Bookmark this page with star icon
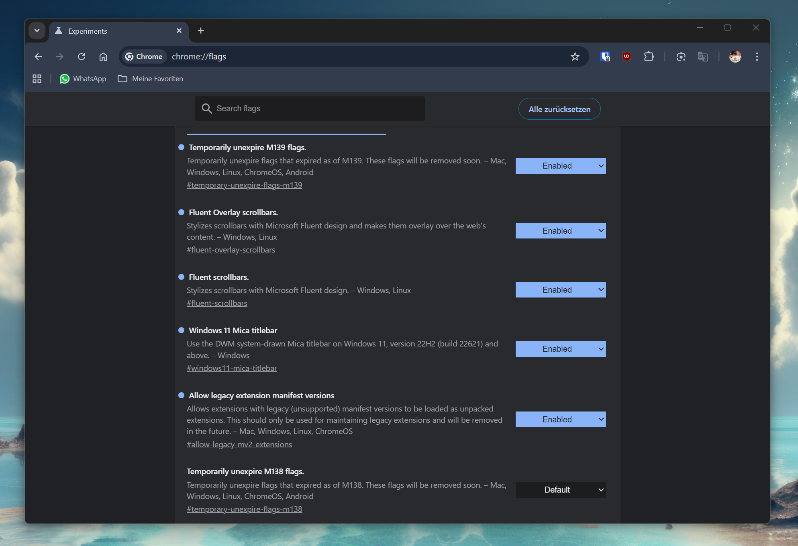 coord(575,57)
